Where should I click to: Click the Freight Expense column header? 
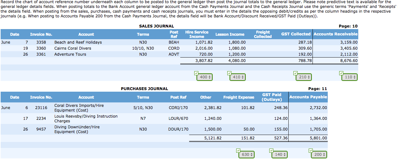pos(239,97)
